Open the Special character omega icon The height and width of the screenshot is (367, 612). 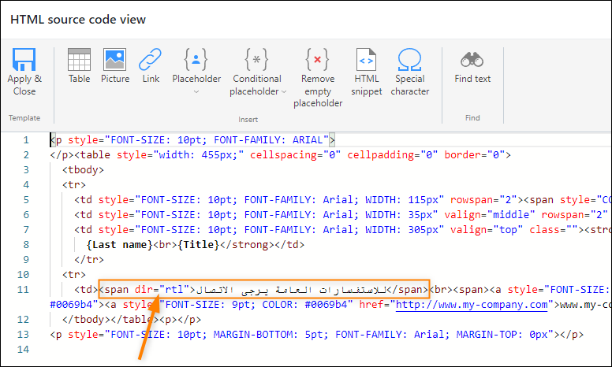(x=409, y=60)
